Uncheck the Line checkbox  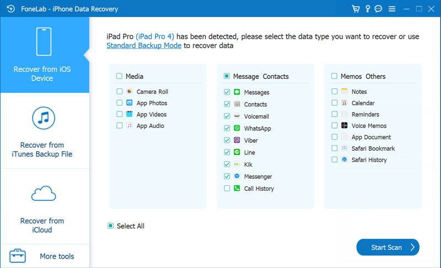(227, 152)
